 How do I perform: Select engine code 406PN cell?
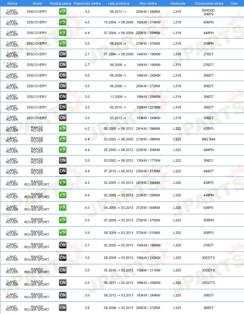(208, 22)
